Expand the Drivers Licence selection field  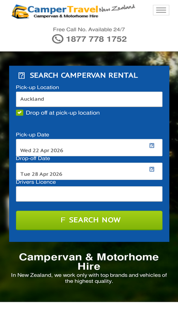(x=89, y=194)
